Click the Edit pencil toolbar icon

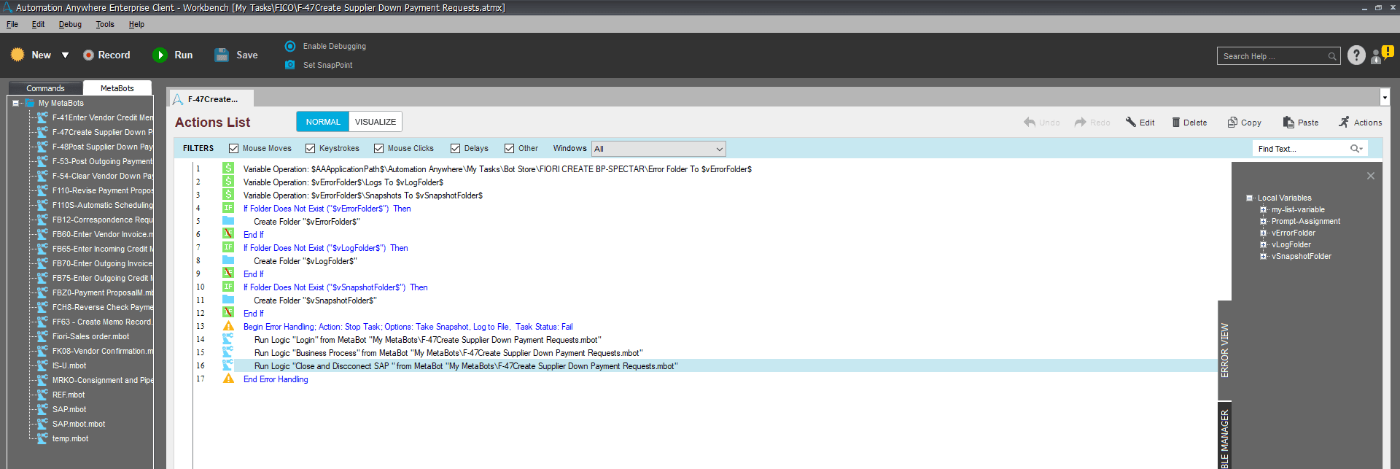pyautogui.click(x=1131, y=122)
